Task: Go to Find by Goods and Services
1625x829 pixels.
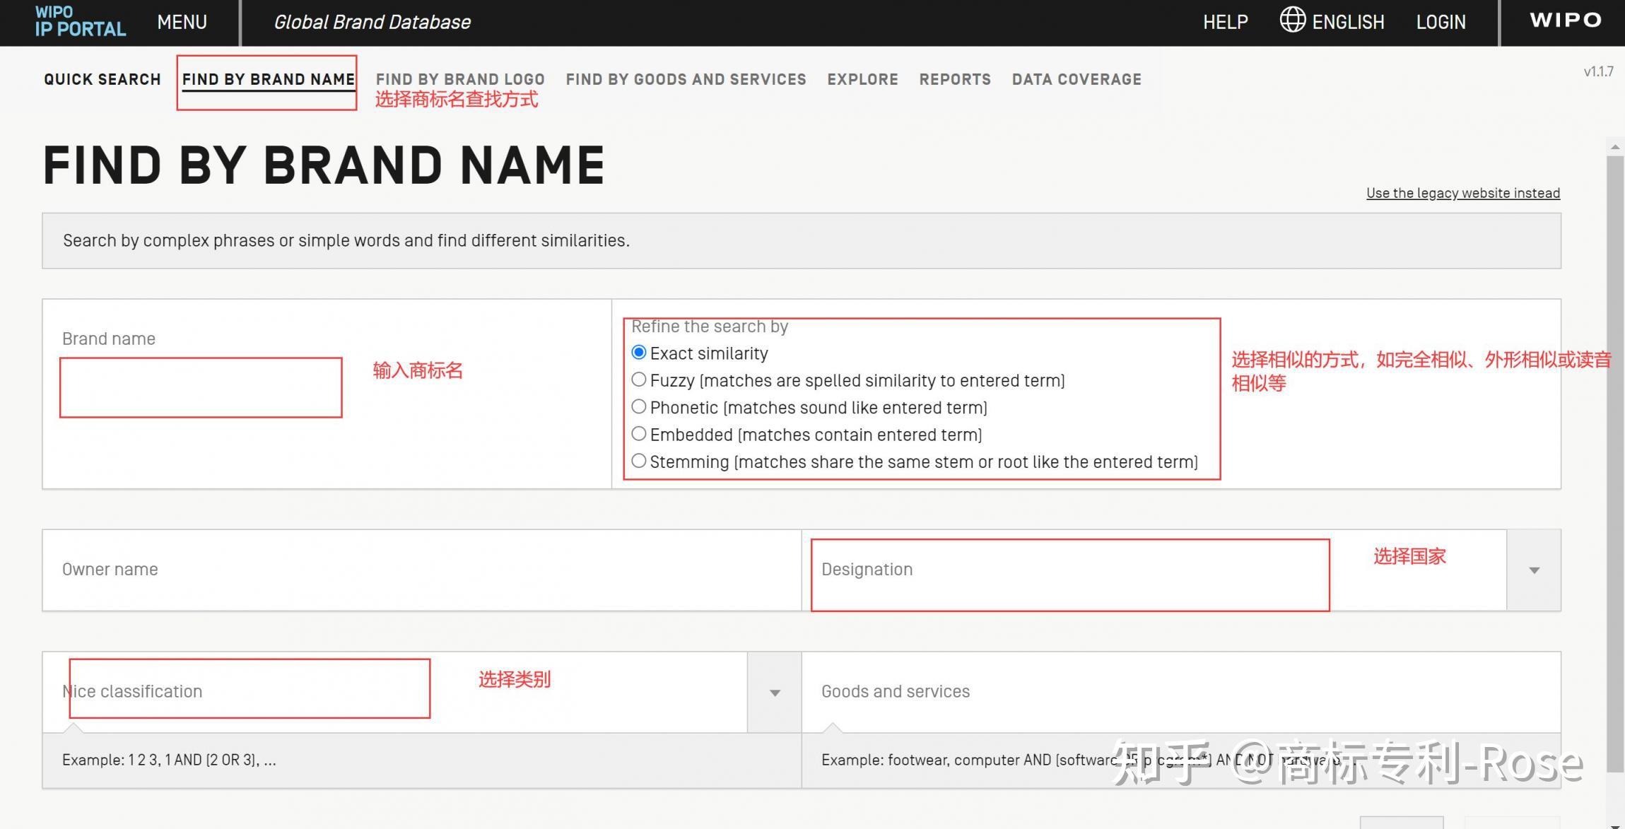Action: coord(686,79)
